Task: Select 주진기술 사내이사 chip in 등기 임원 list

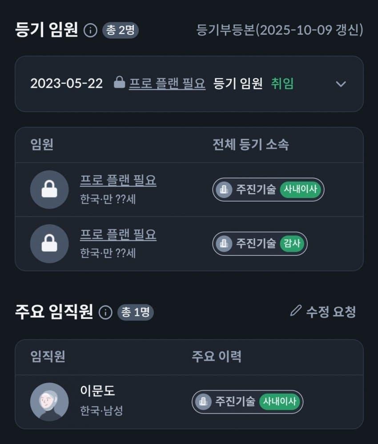Action: click(268, 190)
